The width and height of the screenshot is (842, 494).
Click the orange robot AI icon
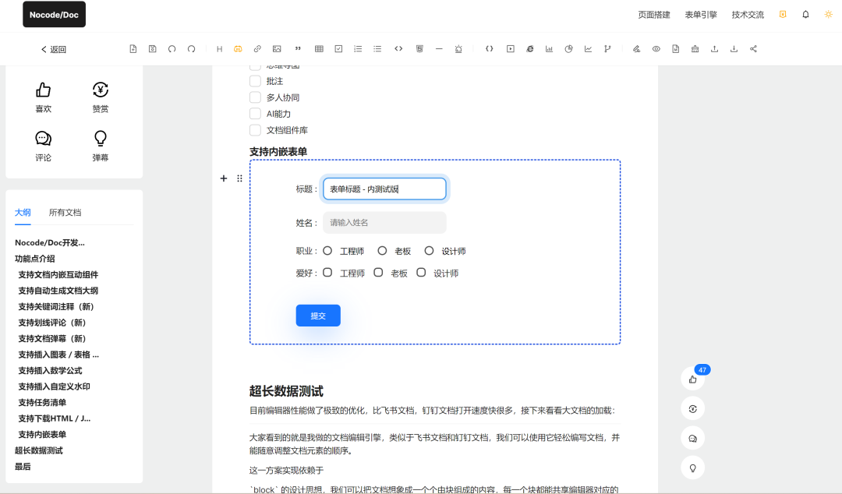[x=238, y=49]
